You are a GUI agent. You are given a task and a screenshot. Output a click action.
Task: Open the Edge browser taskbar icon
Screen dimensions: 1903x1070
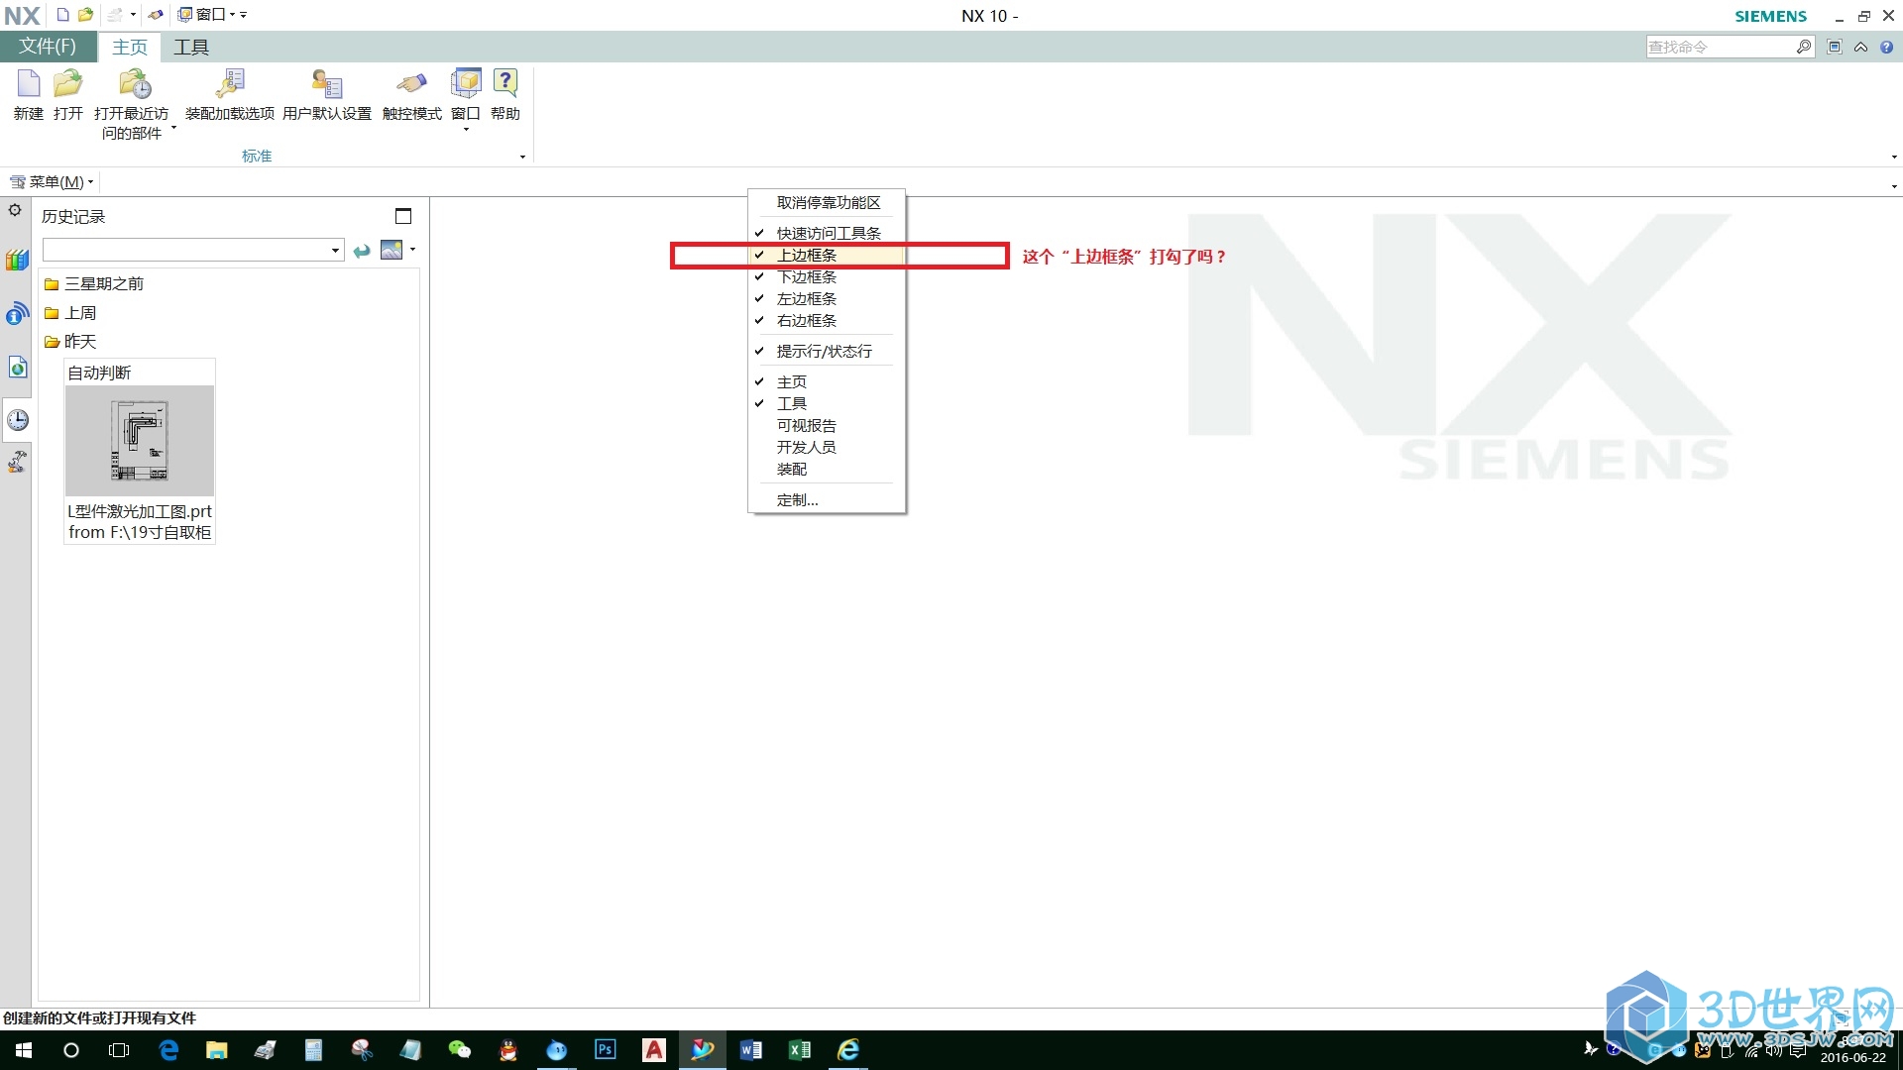pyautogui.click(x=168, y=1050)
